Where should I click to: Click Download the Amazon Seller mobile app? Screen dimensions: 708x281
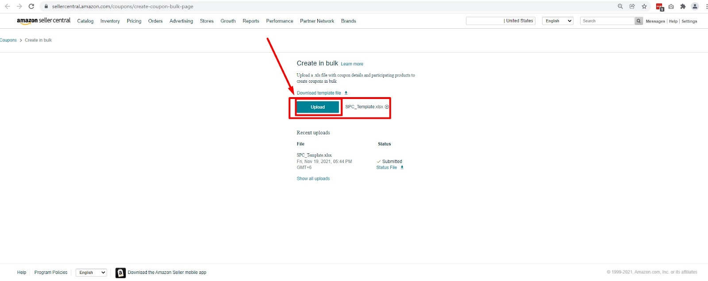(x=167, y=273)
